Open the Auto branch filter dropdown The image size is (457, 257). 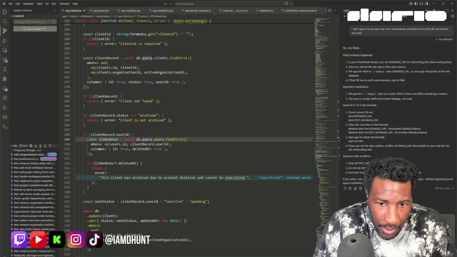tap(24, 146)
